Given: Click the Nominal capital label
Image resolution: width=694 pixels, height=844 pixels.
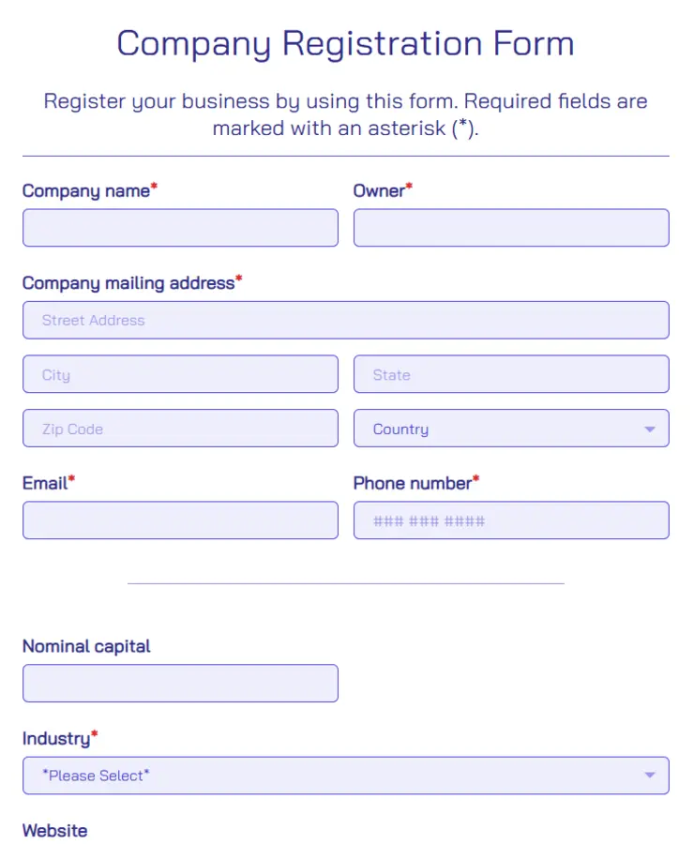Looking at the screenshot, I should coord(86,646).
